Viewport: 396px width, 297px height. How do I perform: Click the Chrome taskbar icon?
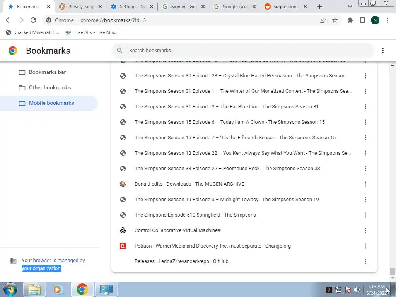(x=82, y=289)
